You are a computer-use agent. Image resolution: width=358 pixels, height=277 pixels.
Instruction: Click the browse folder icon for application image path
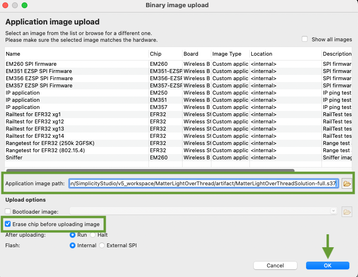pyautogui.click(x=347, y=183)
